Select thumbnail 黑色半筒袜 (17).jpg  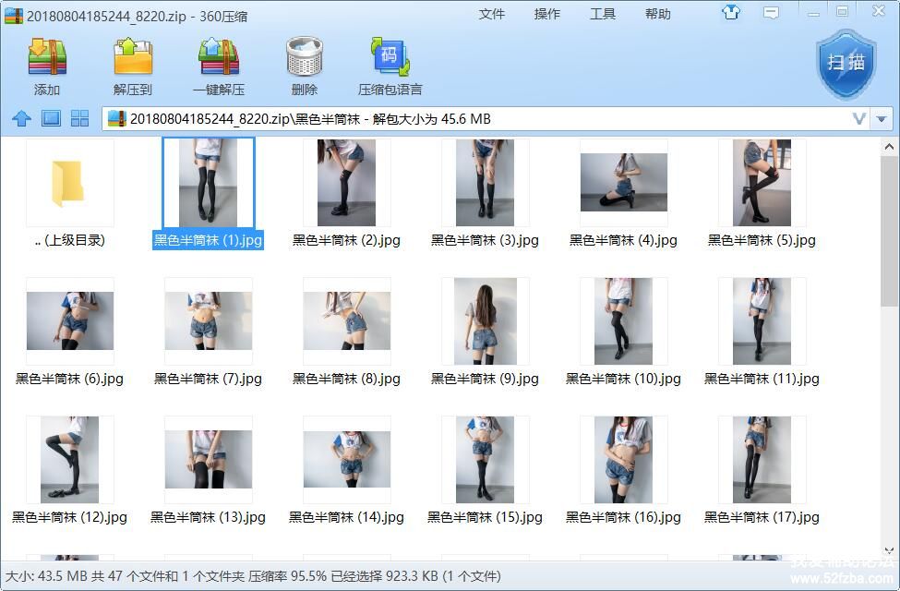[762, 460]
